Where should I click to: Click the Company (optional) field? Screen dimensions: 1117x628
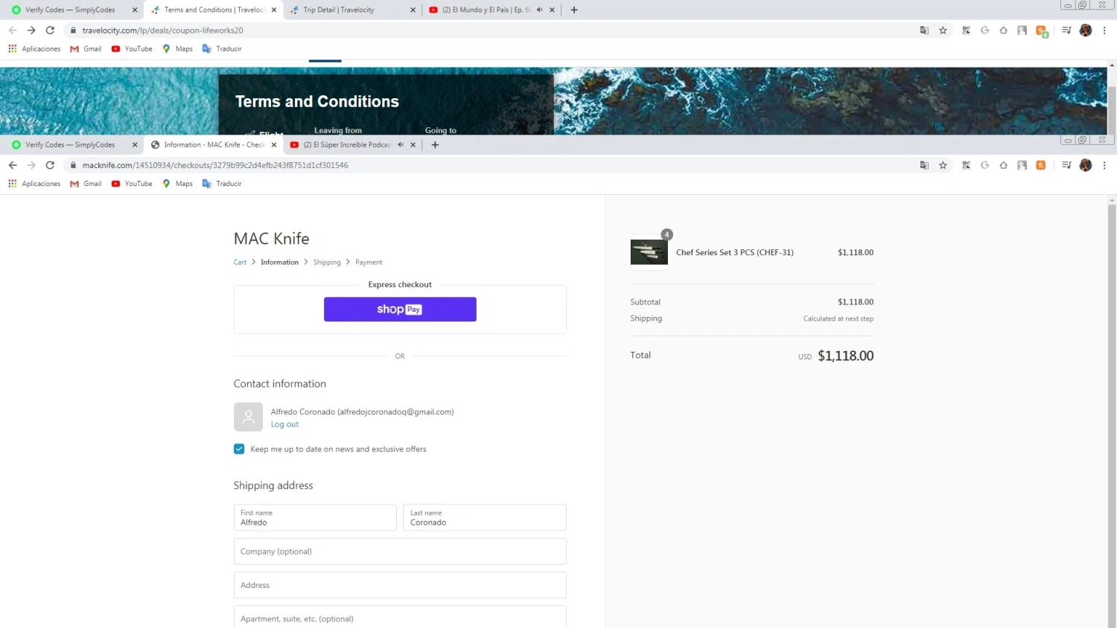tap(400, 551)
